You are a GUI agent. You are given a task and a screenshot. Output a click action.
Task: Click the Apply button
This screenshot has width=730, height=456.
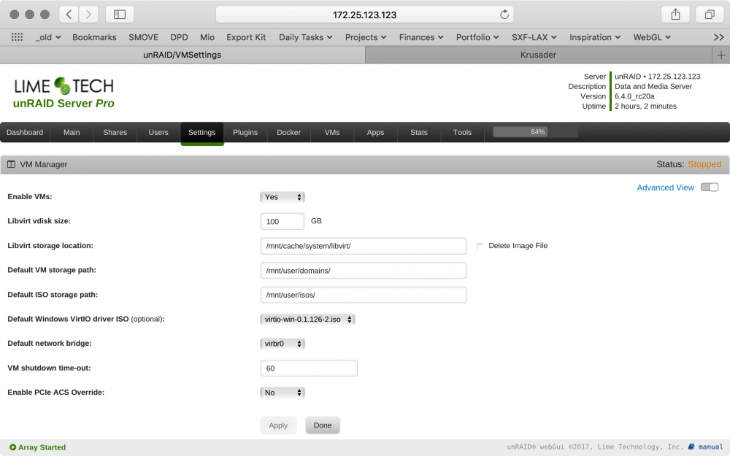278,425
